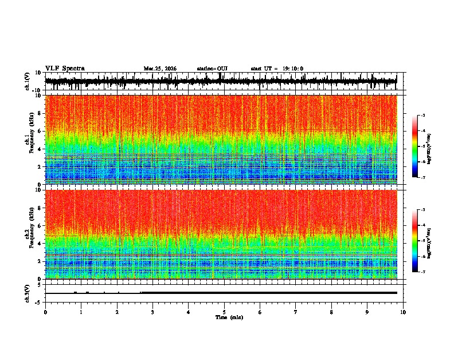Click the "station=OUI" header label
This screenshot has width=454, height=350.
pyautogui.click(x=212, y=69)
